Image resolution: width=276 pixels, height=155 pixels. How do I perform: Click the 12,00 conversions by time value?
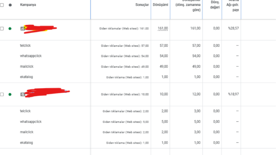coord(196,94)
